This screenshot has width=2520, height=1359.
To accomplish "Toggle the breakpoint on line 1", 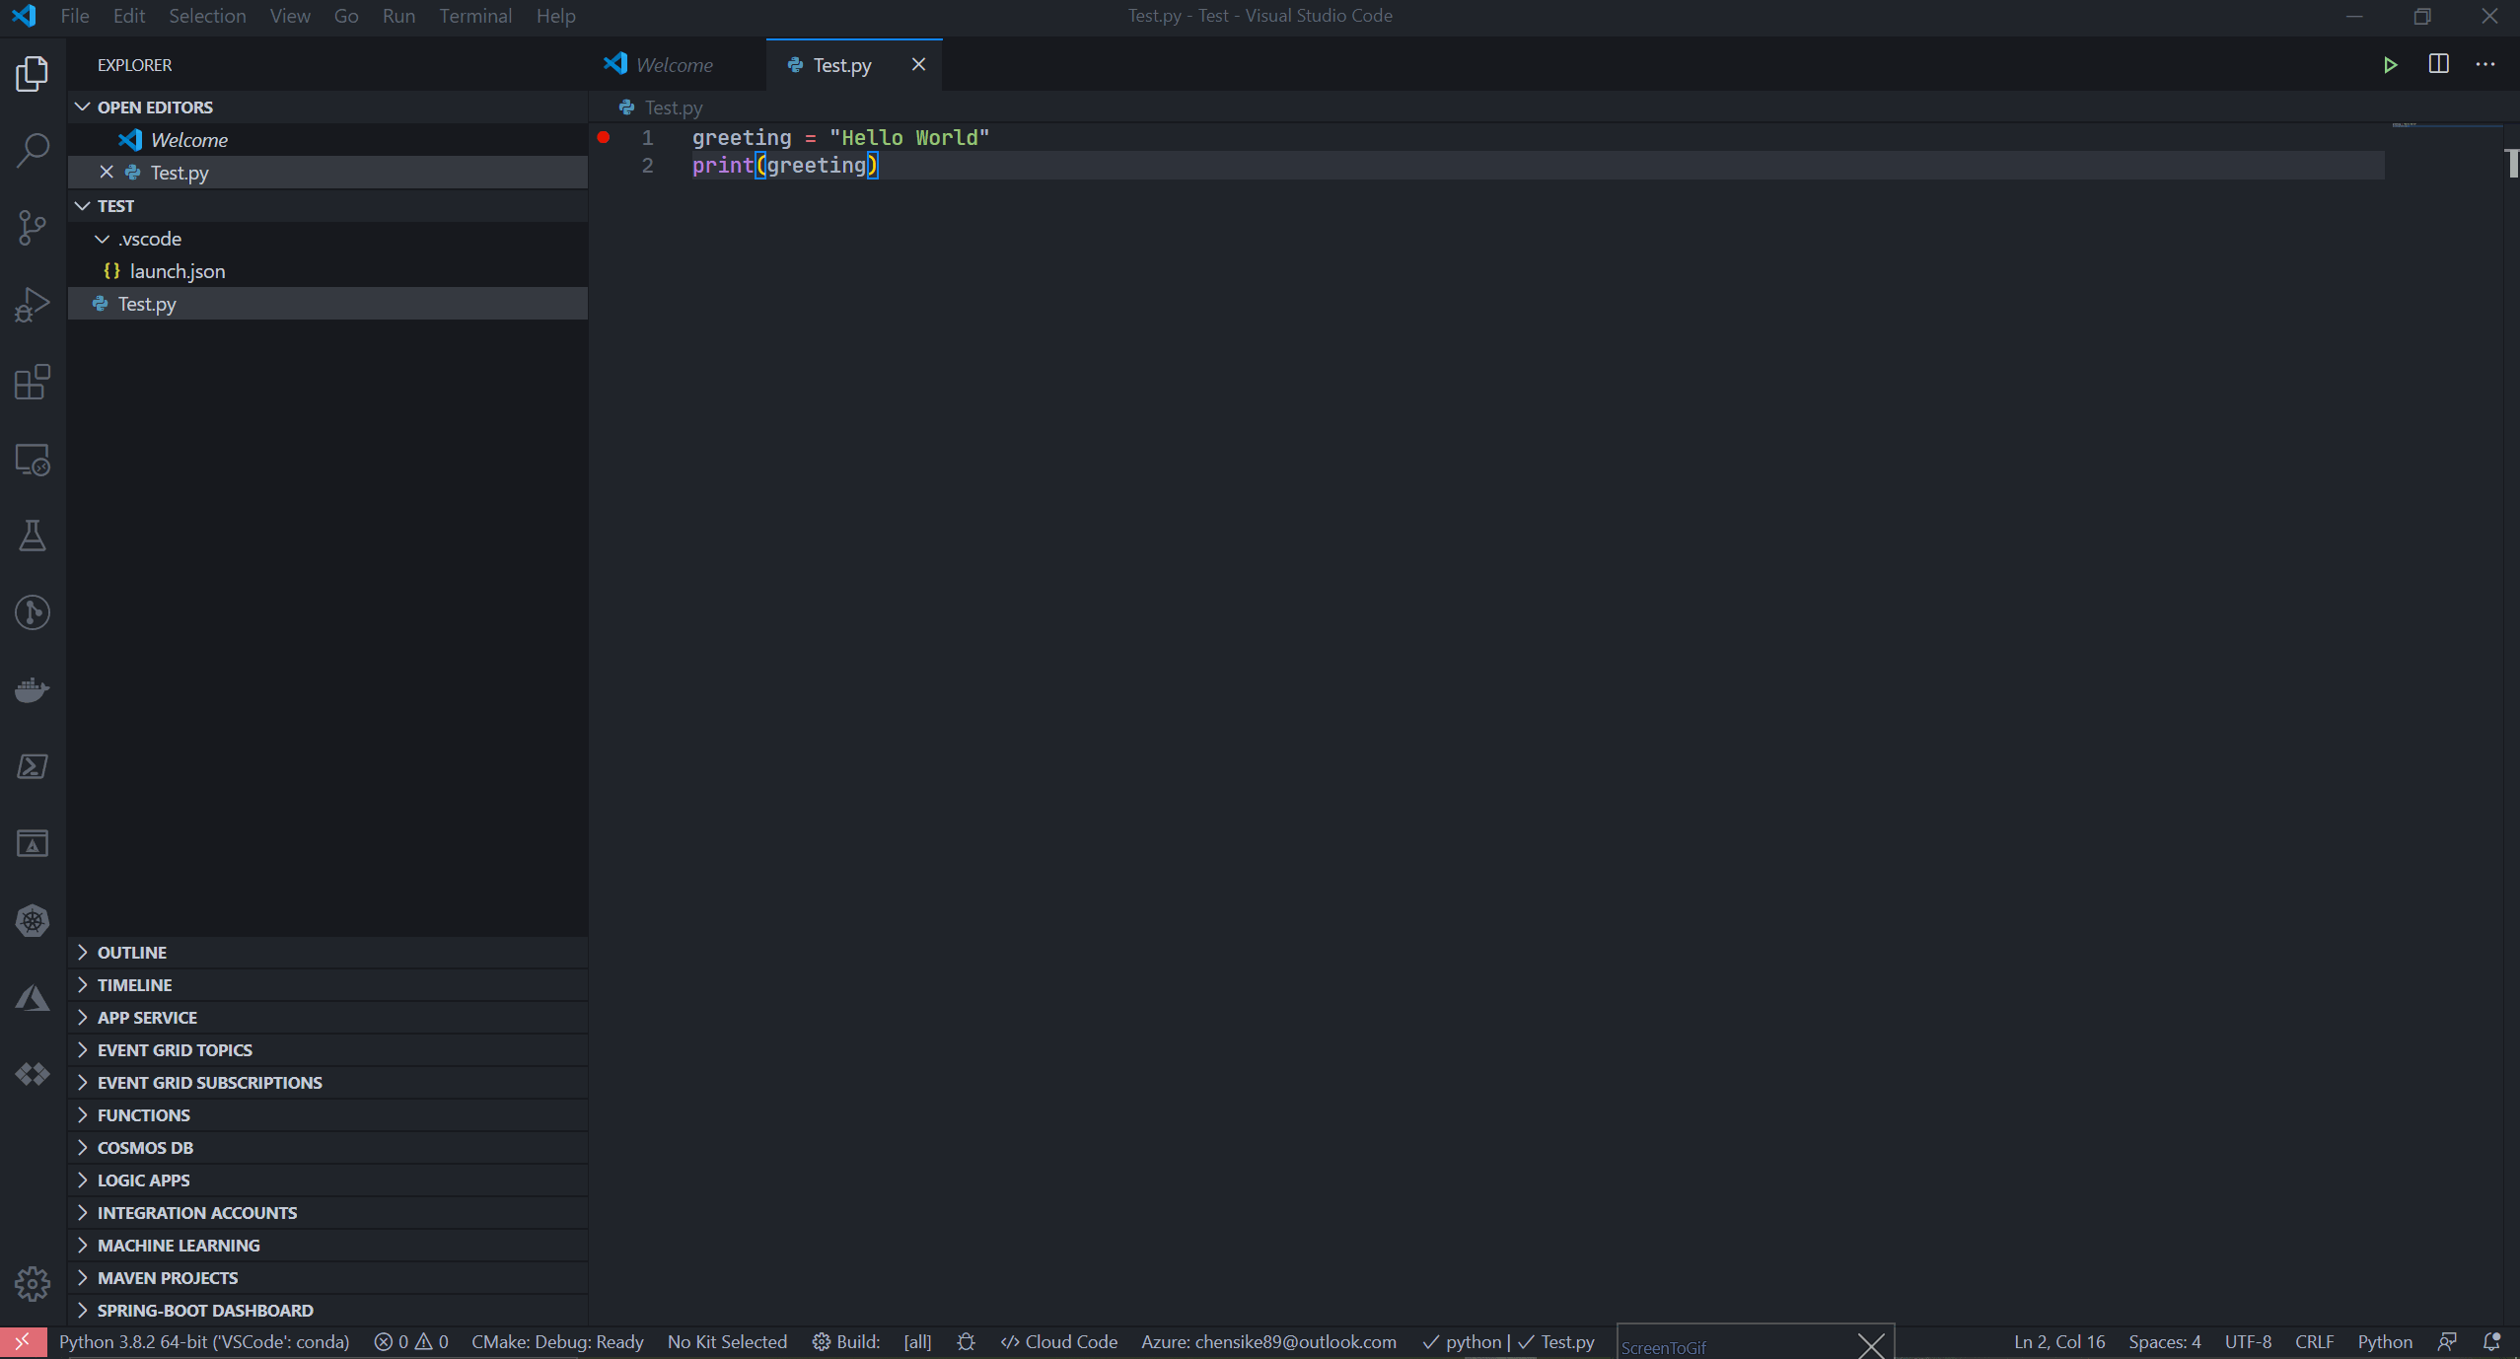I will [x=604, y=137].
